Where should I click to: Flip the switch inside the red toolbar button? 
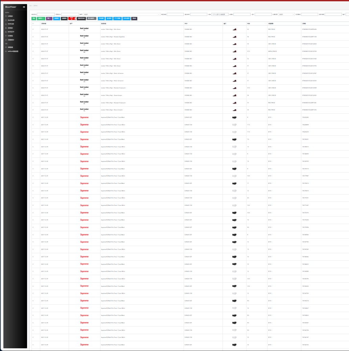pos(75,19)
